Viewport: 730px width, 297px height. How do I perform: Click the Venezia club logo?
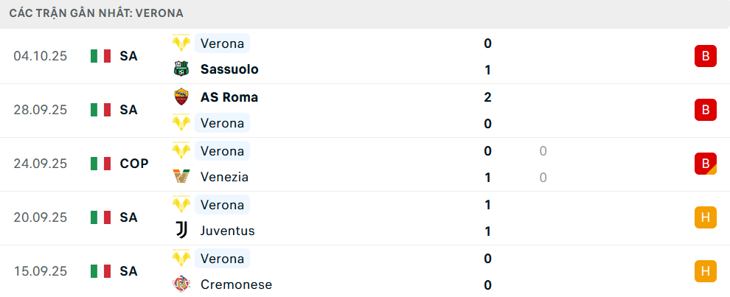181,177
